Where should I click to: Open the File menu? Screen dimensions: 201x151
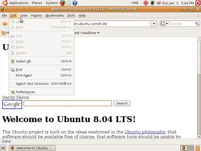[5, 16]
